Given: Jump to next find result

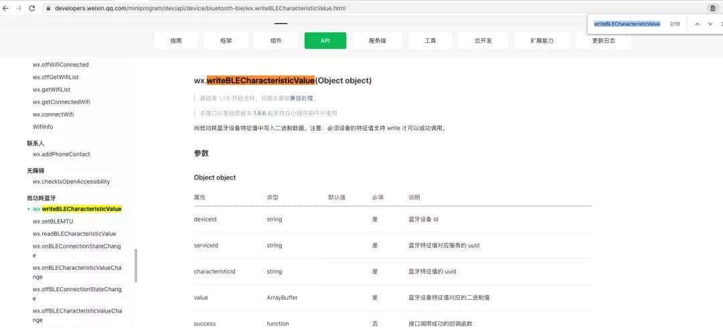Looking at the screenshot, I should 710,24.
